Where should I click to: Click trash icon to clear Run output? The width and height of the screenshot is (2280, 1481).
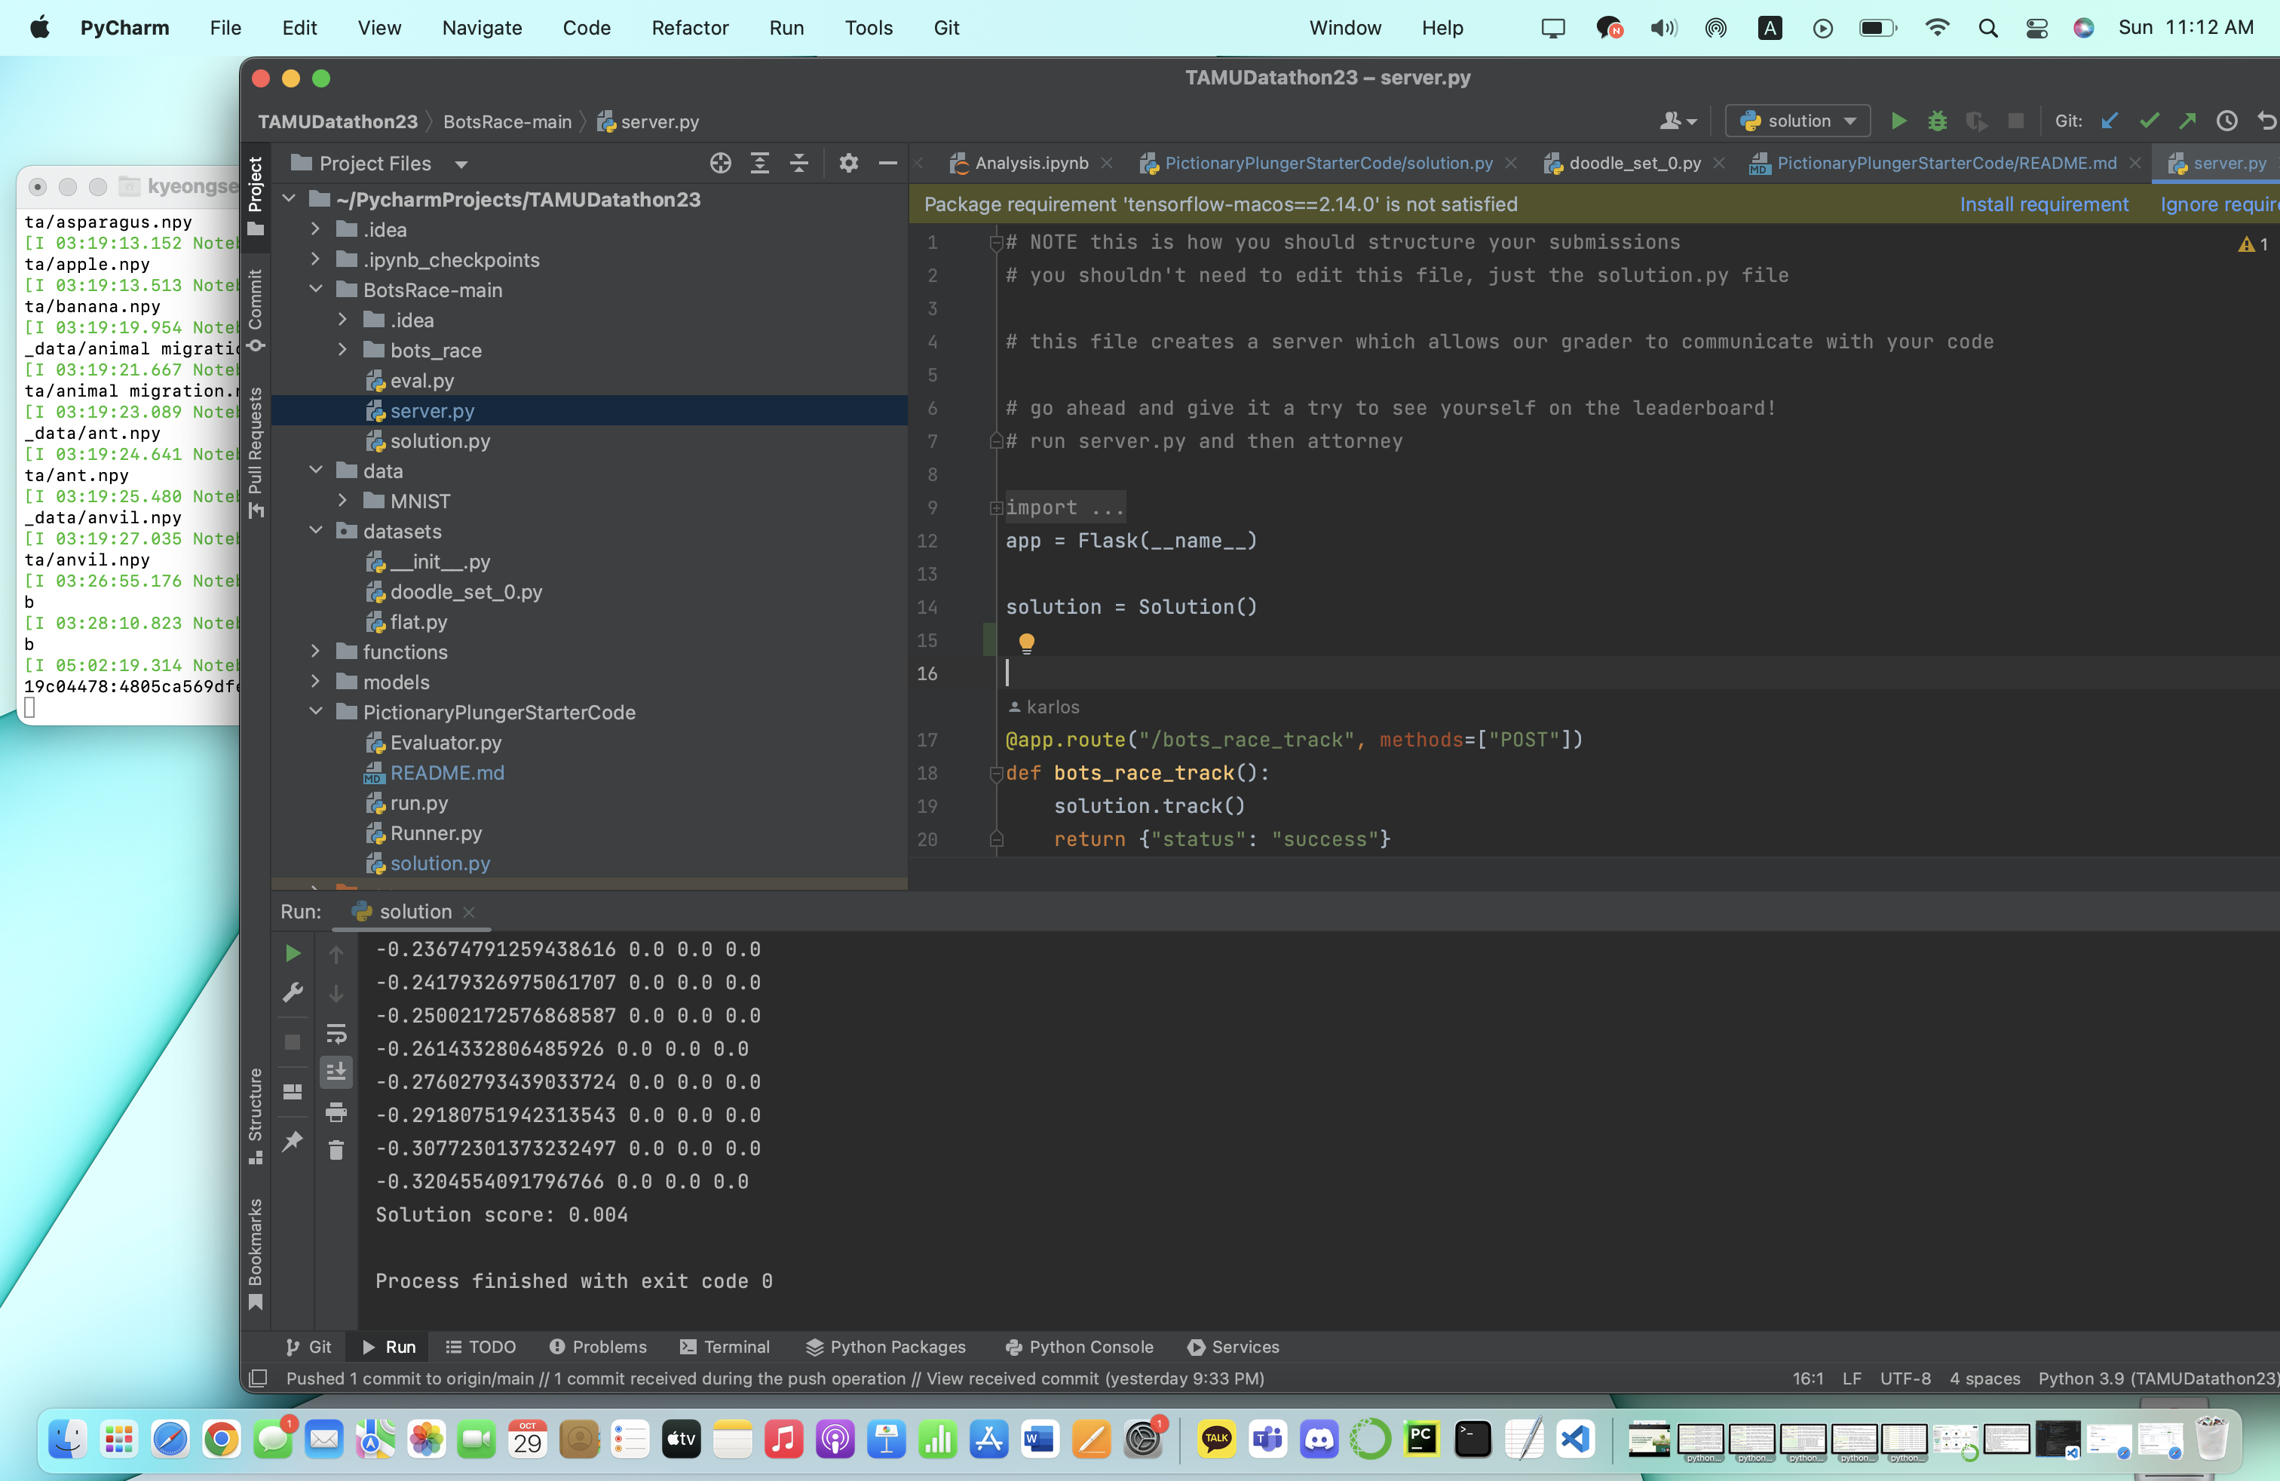[336, 1149]
